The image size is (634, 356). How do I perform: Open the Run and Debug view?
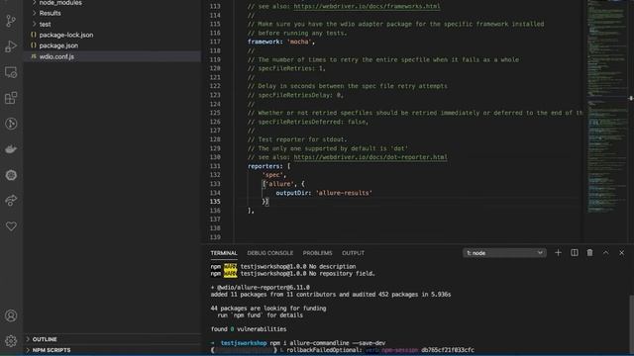click(x=11, y=46)
